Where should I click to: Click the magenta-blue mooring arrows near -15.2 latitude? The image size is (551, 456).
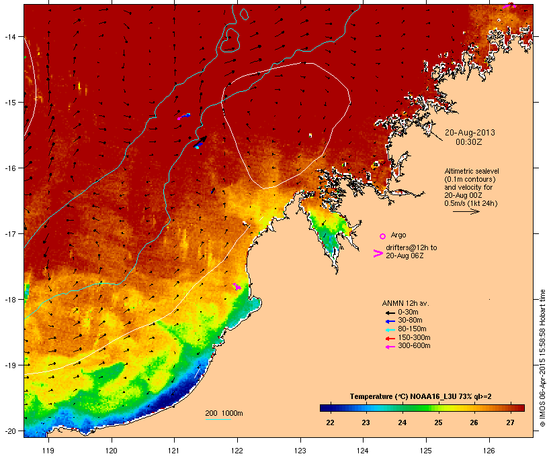184,117
